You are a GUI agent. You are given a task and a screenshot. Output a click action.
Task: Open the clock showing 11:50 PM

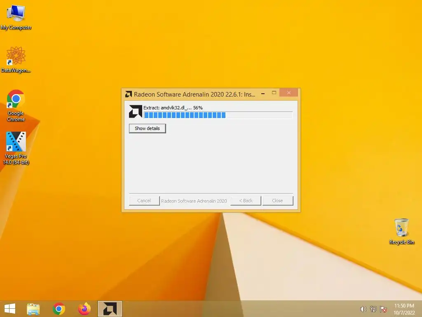(404, 309)
